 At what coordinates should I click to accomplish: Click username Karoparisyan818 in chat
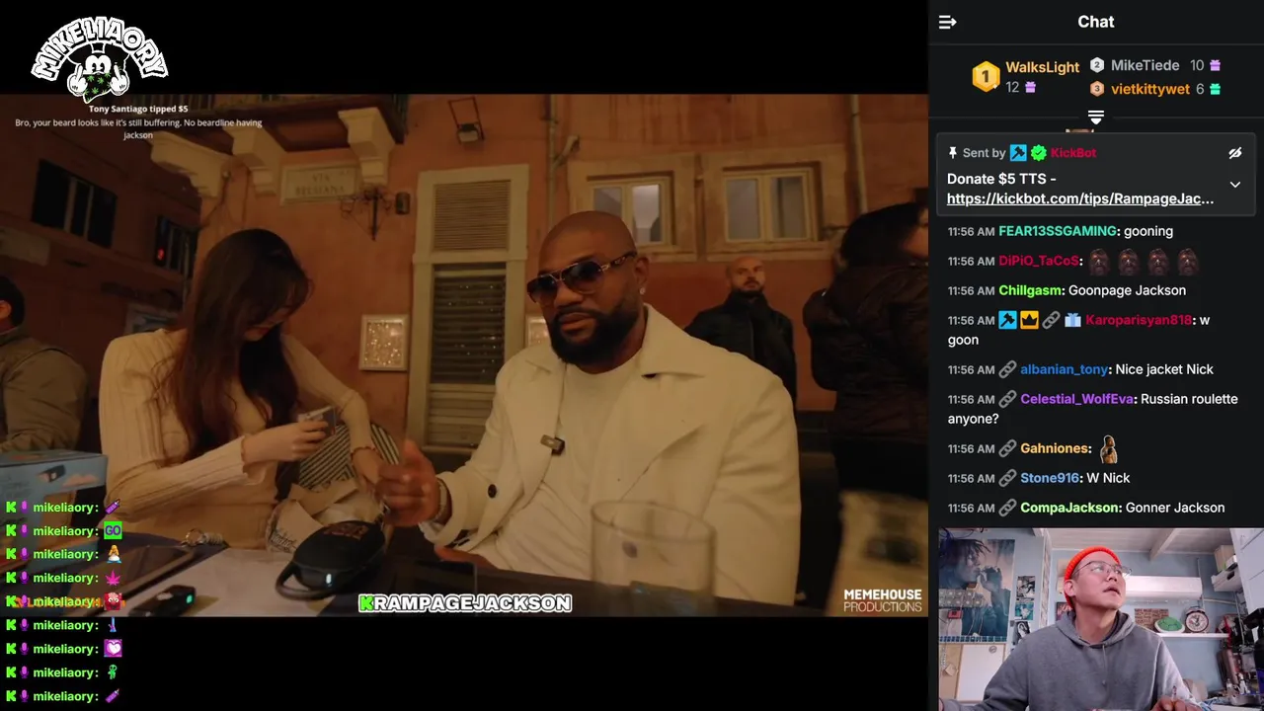(1139, 320)
